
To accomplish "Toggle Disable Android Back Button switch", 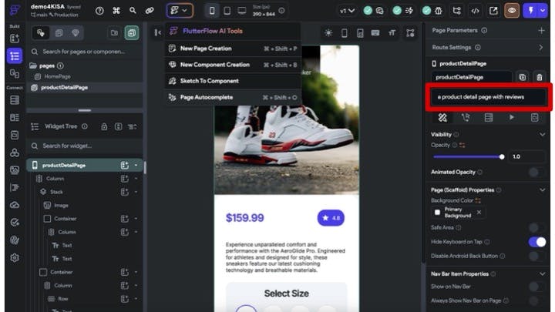I will [537, 256].
